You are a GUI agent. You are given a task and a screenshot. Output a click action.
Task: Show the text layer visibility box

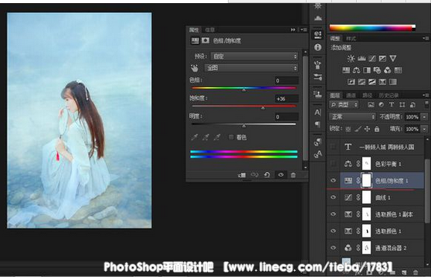coord(333,147)
